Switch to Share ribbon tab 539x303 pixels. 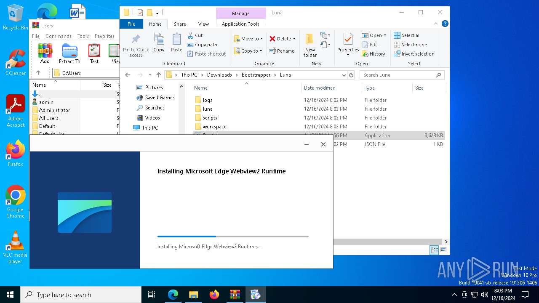pyautogui.click(x=180, y=24)
